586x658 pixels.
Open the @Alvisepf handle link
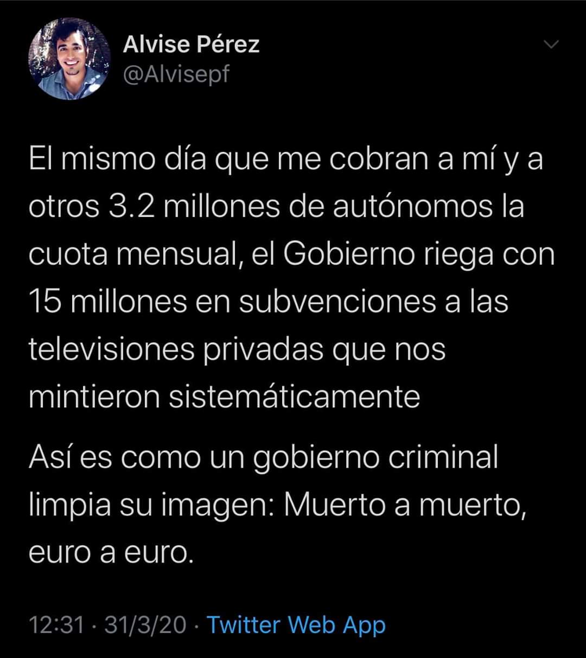coord(177,75)
